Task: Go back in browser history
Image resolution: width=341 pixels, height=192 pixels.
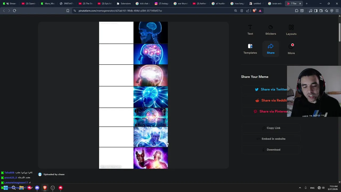Action: tap(4, 11)
